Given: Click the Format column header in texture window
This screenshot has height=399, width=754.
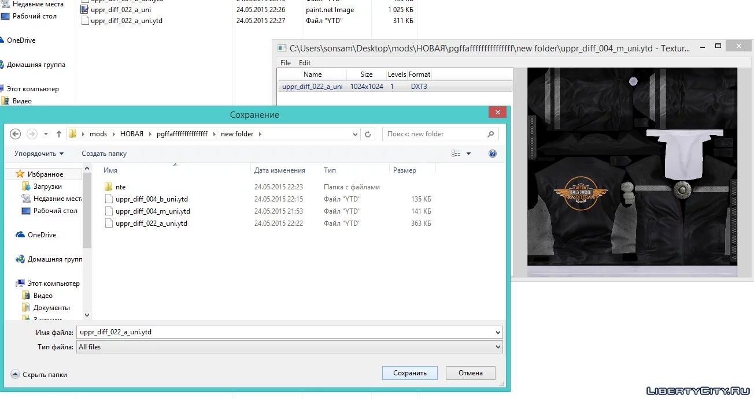Looking at the screenshot, I should [419, 74].
